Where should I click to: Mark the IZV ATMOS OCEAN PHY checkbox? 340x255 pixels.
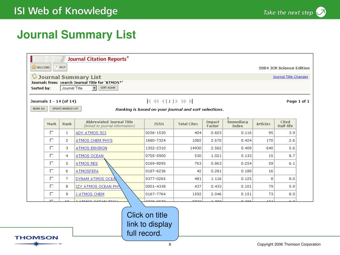51,186
